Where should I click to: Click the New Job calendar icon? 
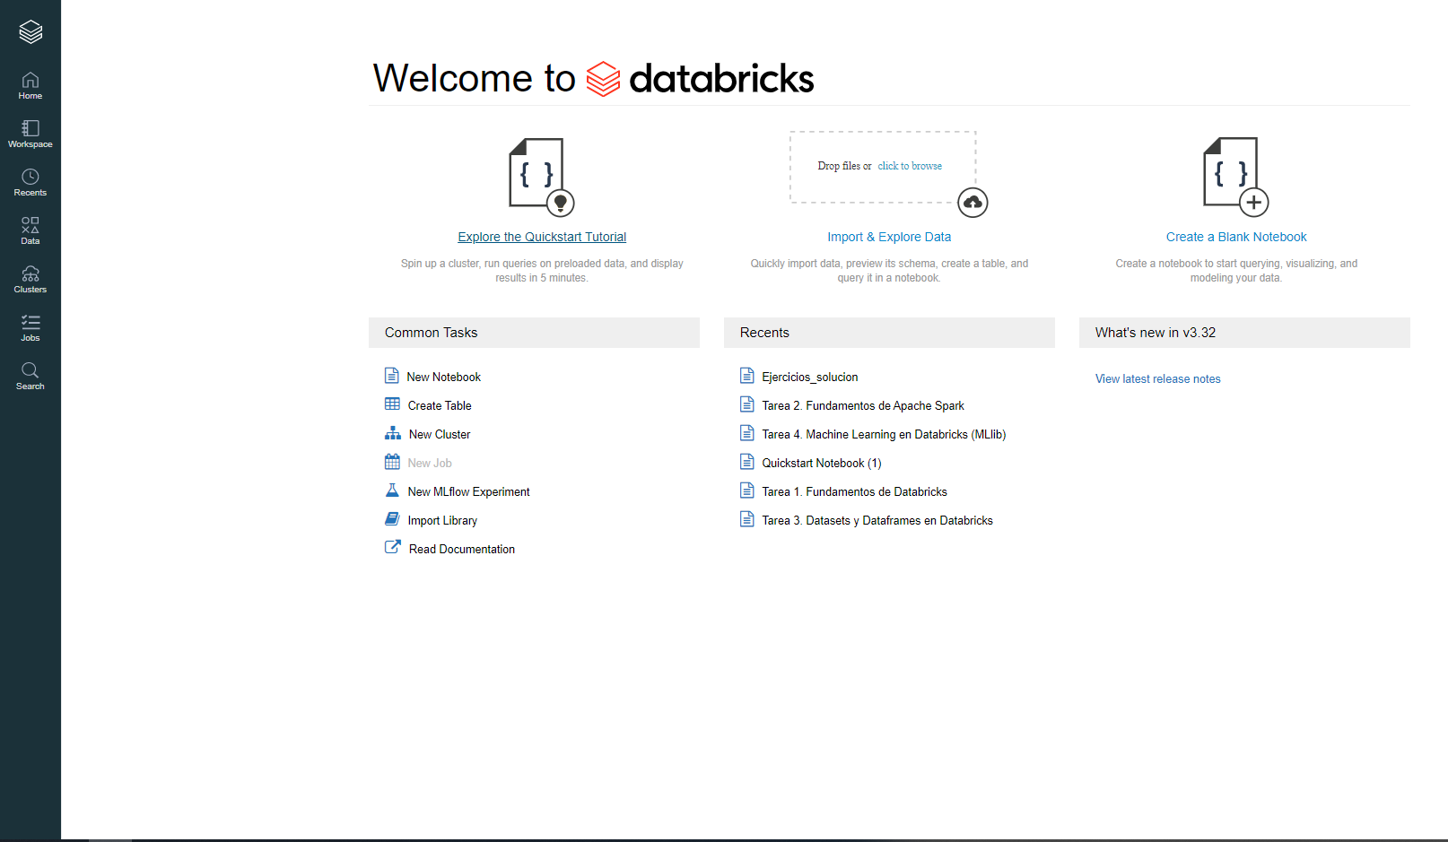click(x=392, y=462)
